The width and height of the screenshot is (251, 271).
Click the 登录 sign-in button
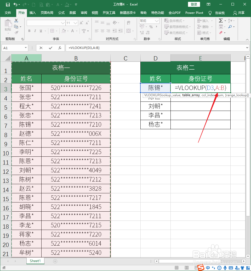pyautogui.click(x=194, y=4)
